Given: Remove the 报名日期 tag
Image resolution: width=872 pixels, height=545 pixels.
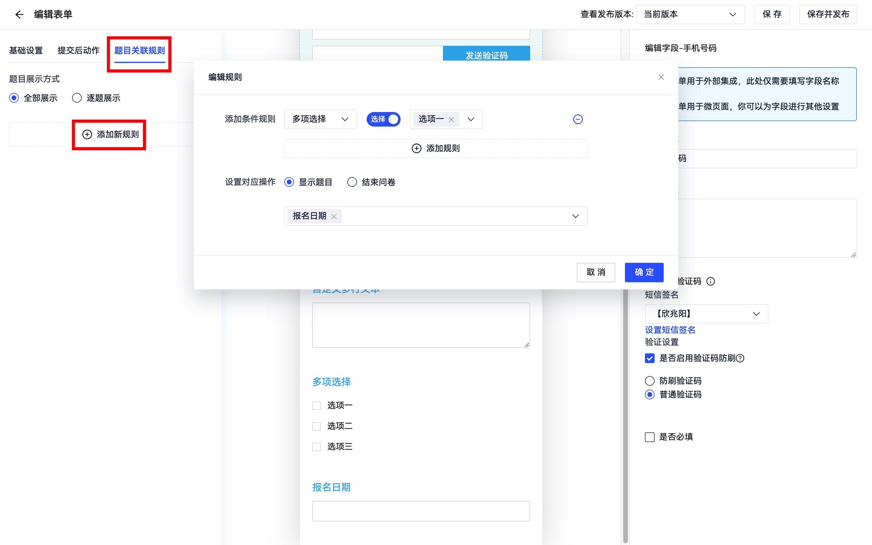Looking at the screenshot, I should (x=334, y=216).
